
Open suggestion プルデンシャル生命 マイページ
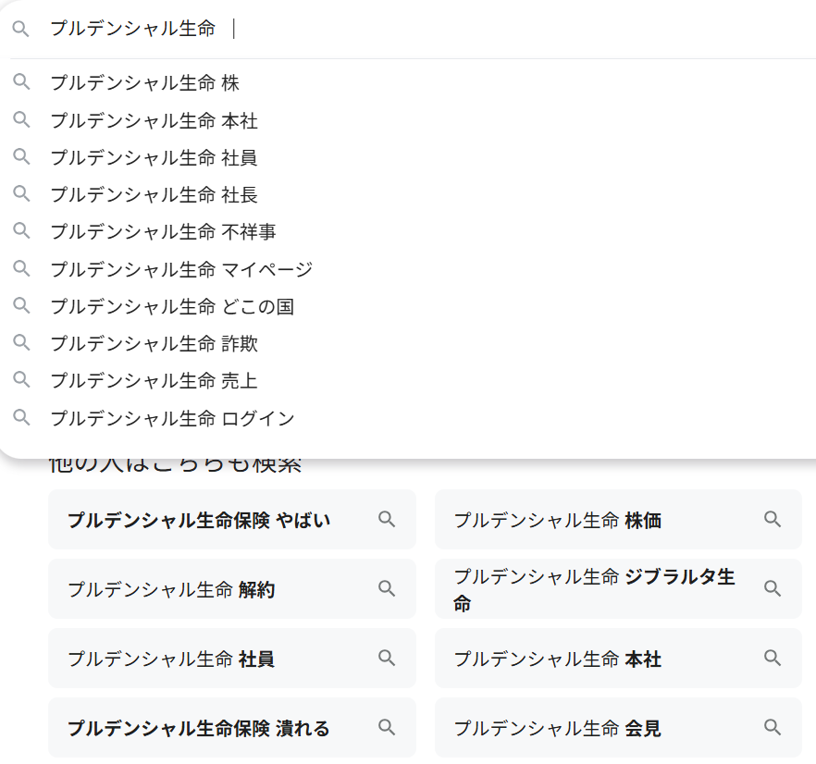181,269
